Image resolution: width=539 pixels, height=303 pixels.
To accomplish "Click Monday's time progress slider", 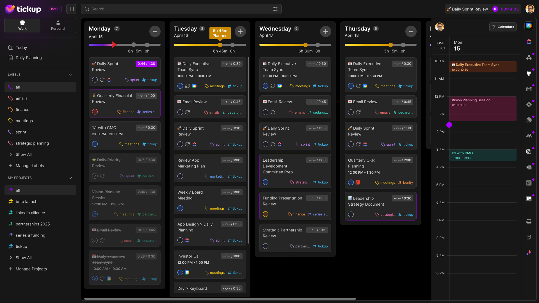I will point(124,45).
